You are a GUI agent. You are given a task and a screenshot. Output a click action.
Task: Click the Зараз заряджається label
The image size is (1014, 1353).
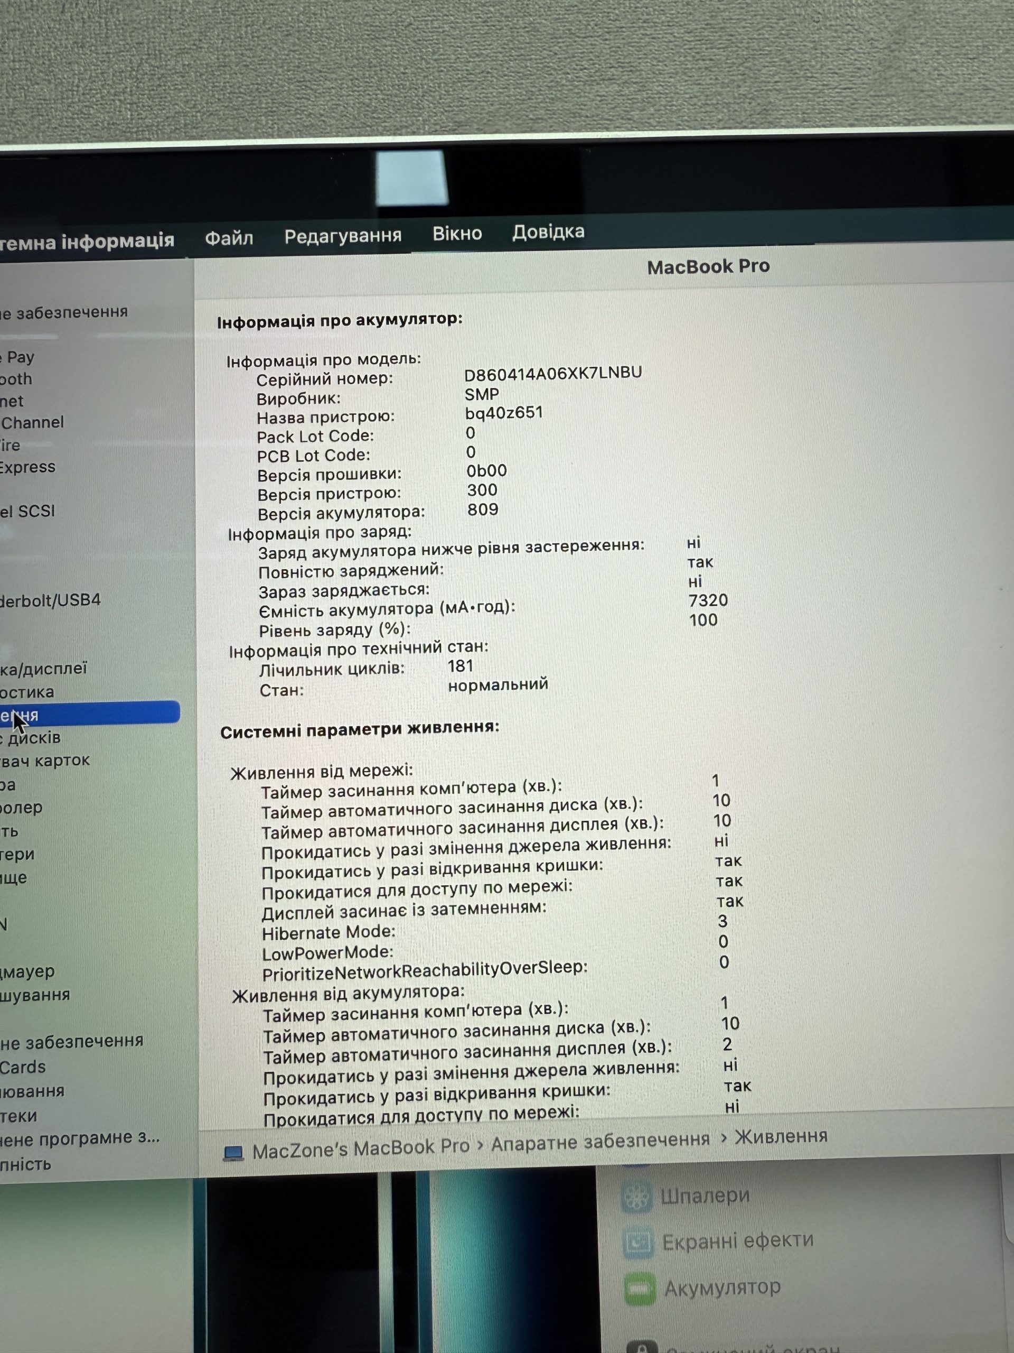pos(344,591)
